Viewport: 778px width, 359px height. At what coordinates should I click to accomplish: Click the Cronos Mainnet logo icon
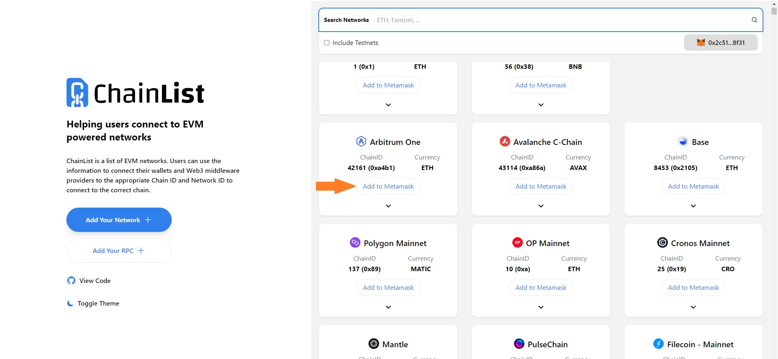662,242
